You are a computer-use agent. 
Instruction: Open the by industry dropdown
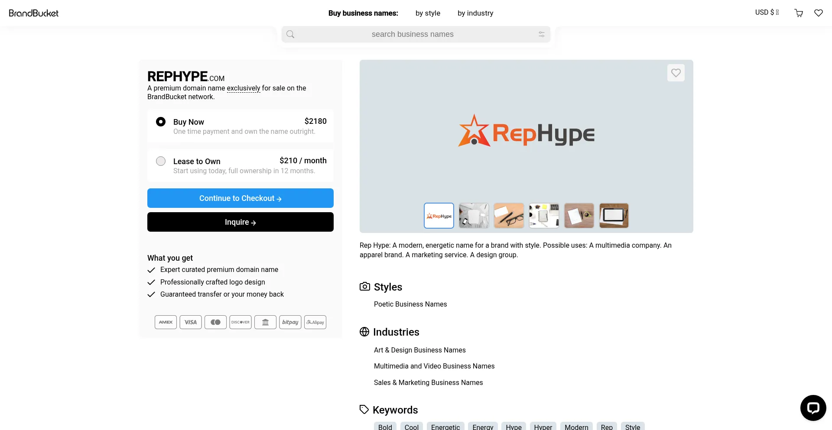(x=475, y=13)
